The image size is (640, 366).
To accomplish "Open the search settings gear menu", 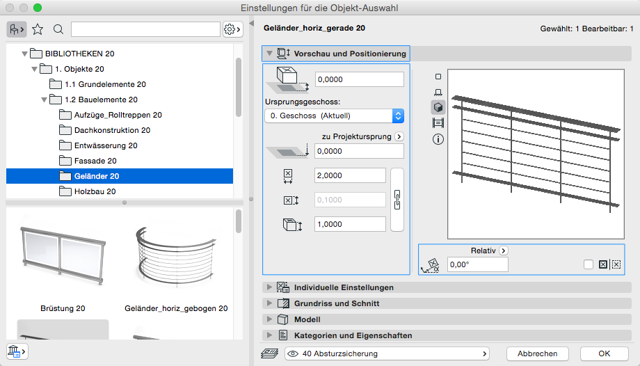I will click(232, 29).
